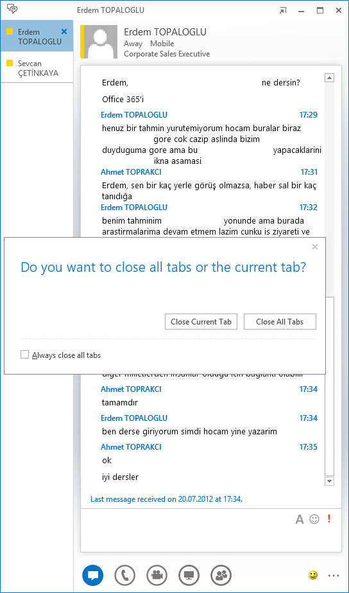Dismiss the close tabs dialog with X
The image size is (349, 593).
tap(315, 247)
